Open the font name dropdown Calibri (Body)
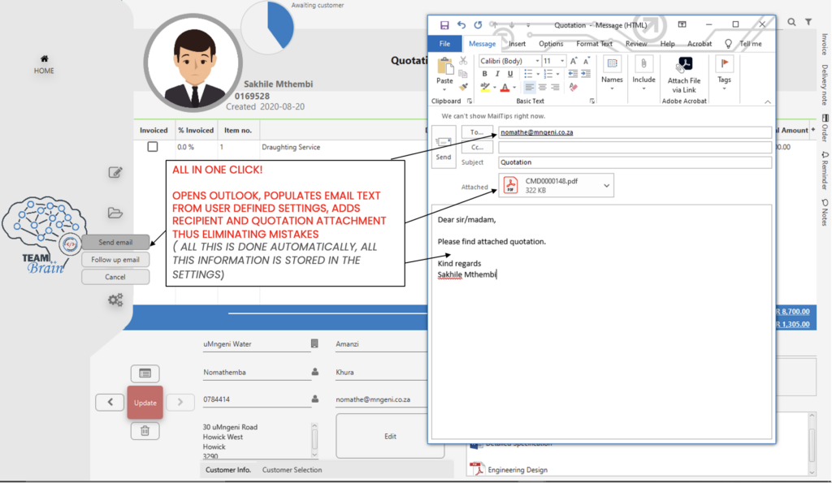Image resolution: width=832 pixels, height=483 pixels. [537, 61]
